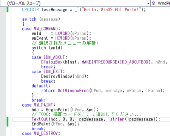Click the WM_DESTROY case label
The height and width of the screenshot is (136, 170).
(x=46, y=133)
